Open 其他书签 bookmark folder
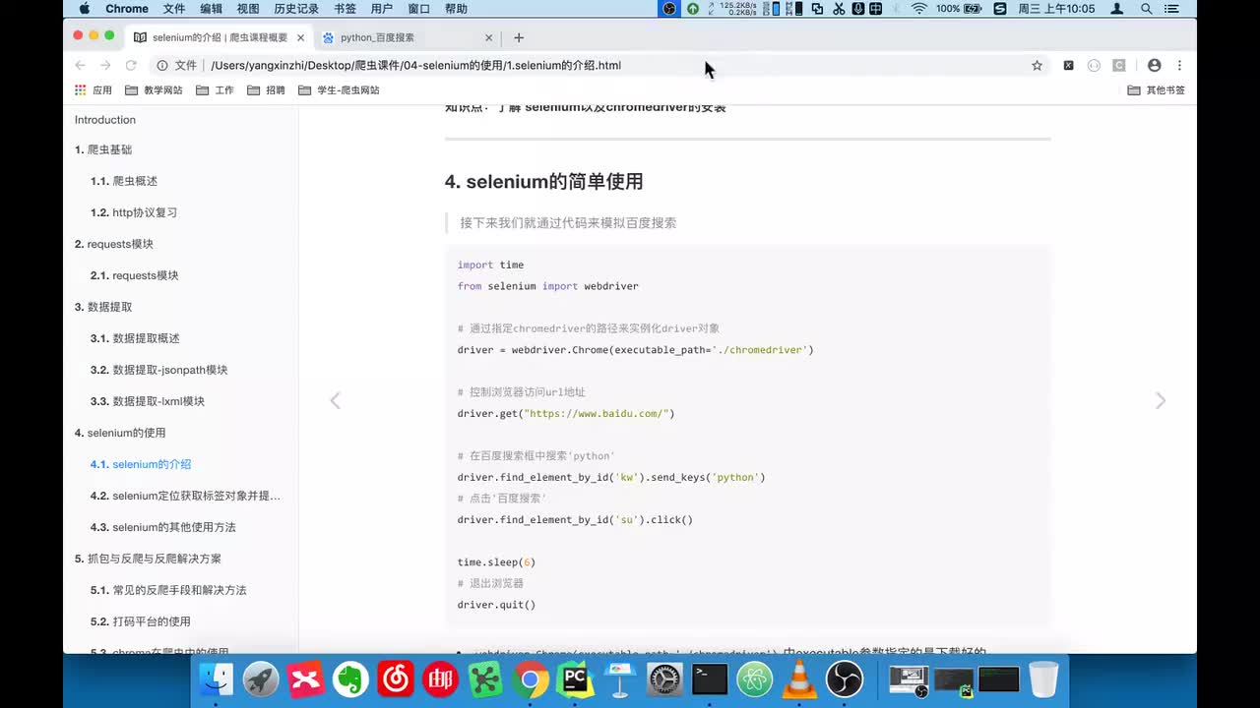Image resolution: width=1260 pixels, height=708 pixels. 1156,89
